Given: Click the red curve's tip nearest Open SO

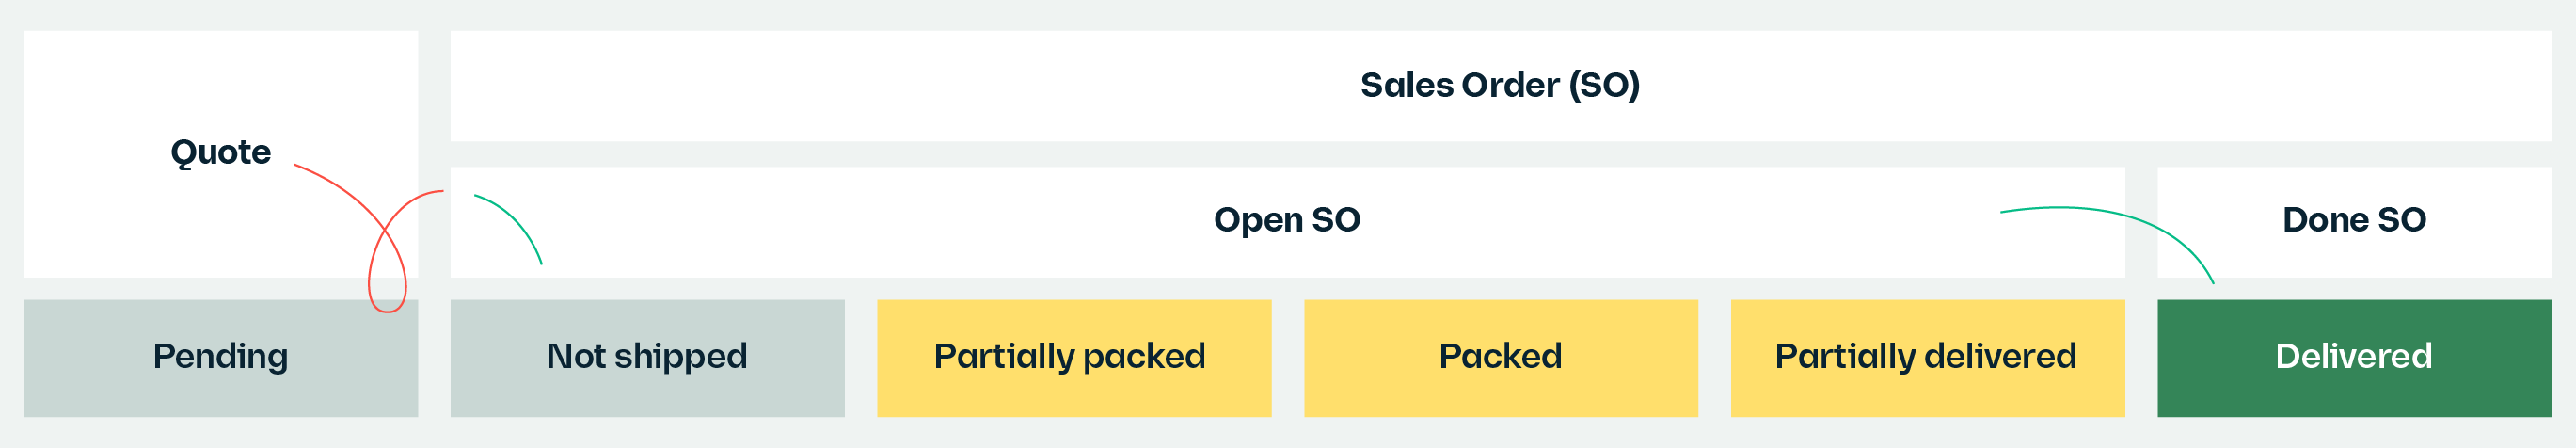Looking at the screenshot, I should tap(441, 191).
